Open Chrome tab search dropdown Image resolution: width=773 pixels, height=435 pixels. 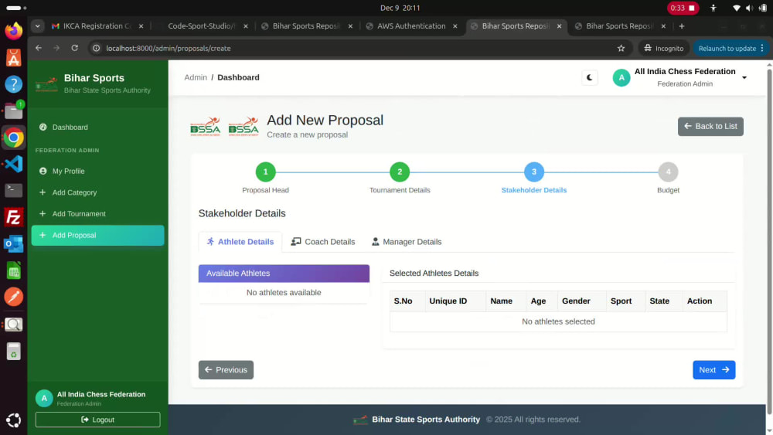tap(37, 26)
